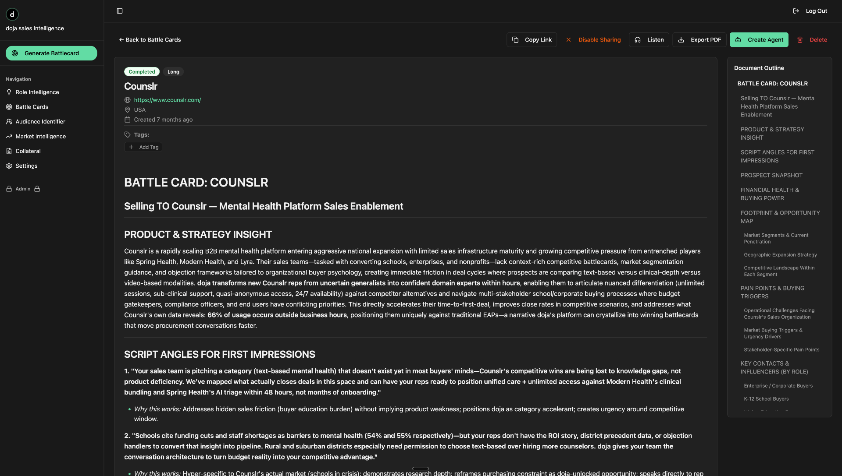The width and height of the screenshot is (842, 476).
Task: Jump to BATTLE CARD: COUNSLR in outline
Action: [772, 84]
